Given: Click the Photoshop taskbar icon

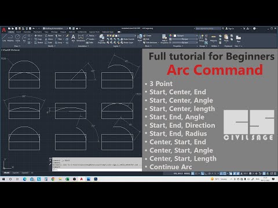Looking at the screenshot, I should click(x=96, y=179).
